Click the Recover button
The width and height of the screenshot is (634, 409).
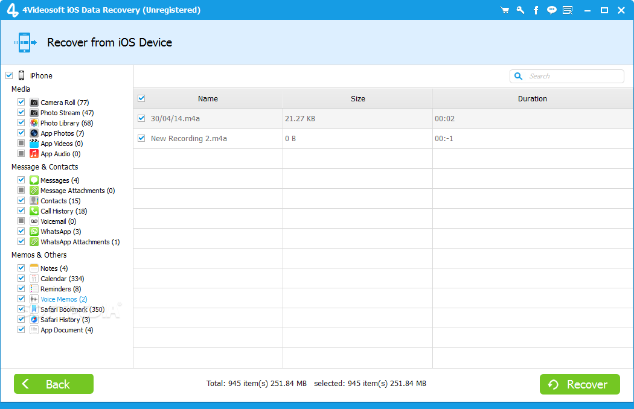[x=580, y=384]
